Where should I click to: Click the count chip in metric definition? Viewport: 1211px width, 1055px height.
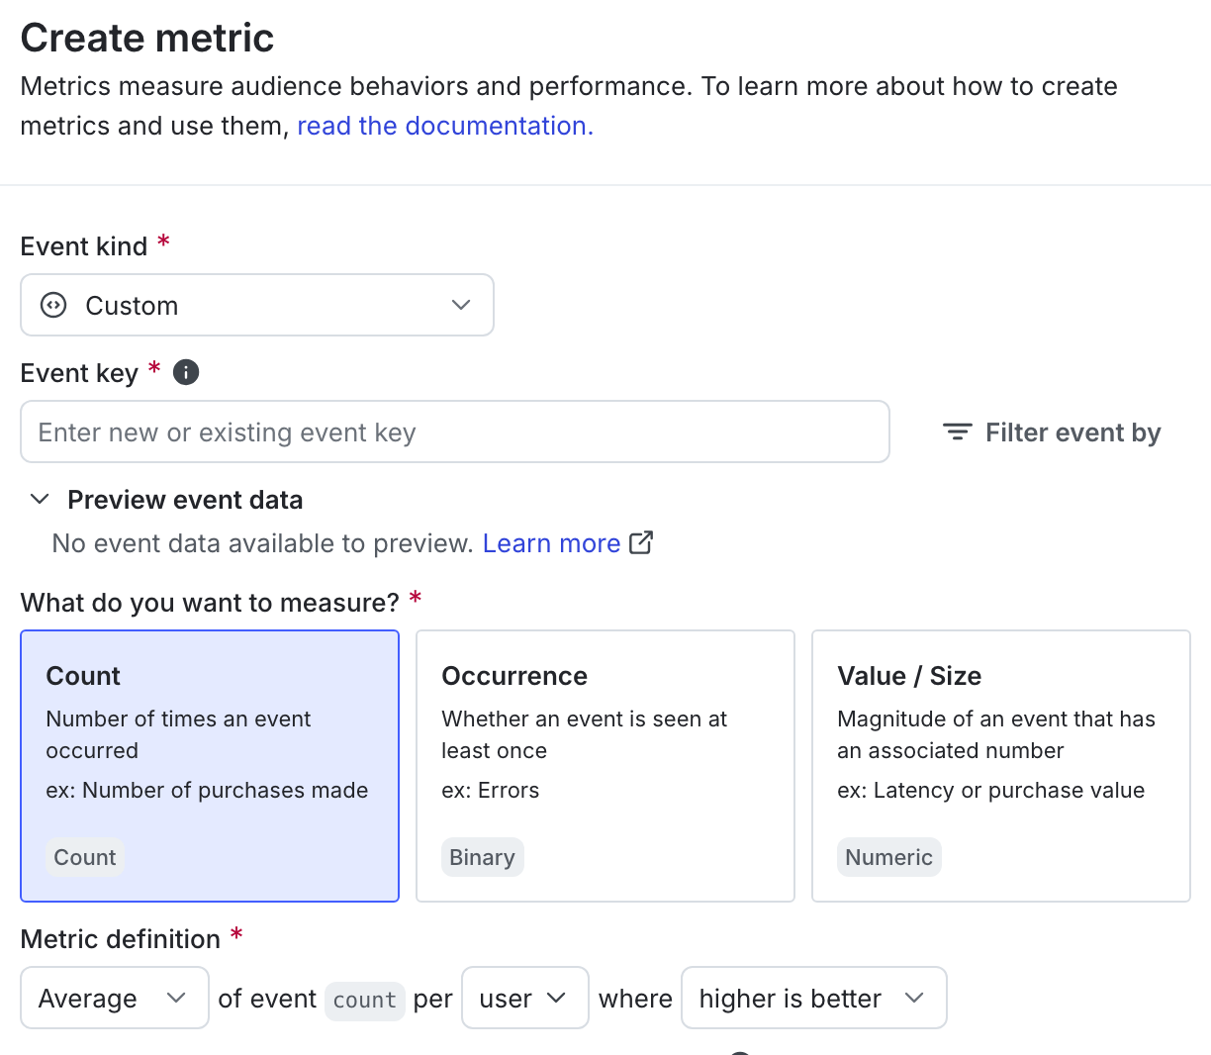pos(364,1000)
